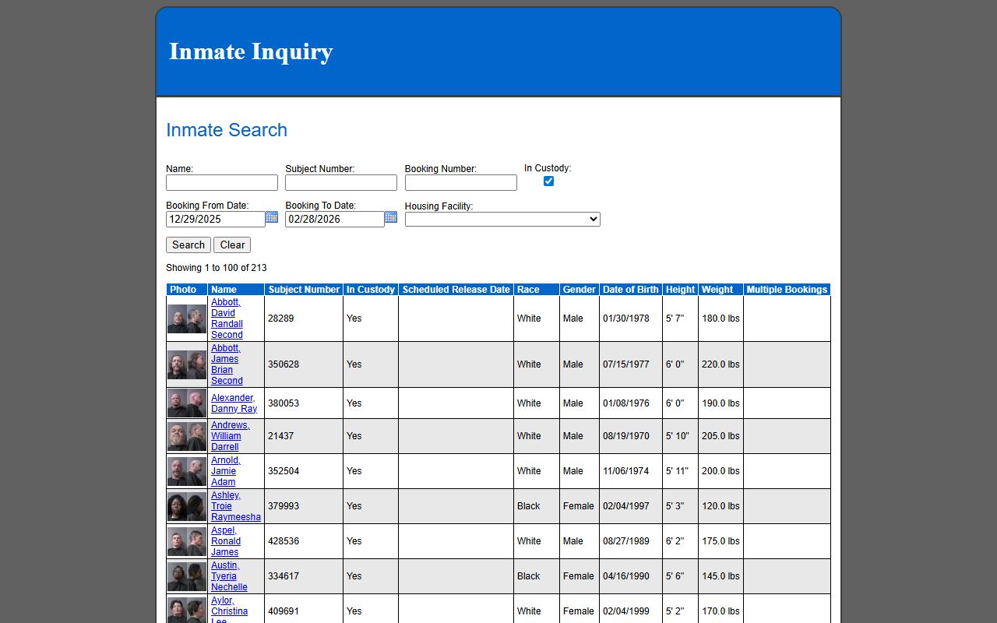Click weight value 205.0 lbs
Screen dimensions: 997x623
(x=720, y=436)
